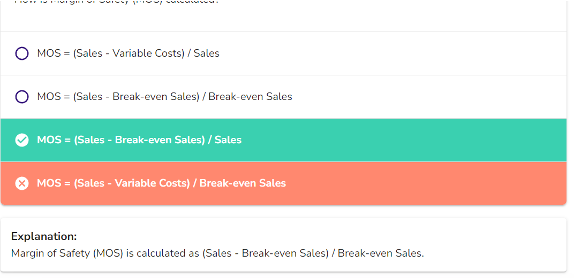Click blank area right of second answer option

point(428,97)
